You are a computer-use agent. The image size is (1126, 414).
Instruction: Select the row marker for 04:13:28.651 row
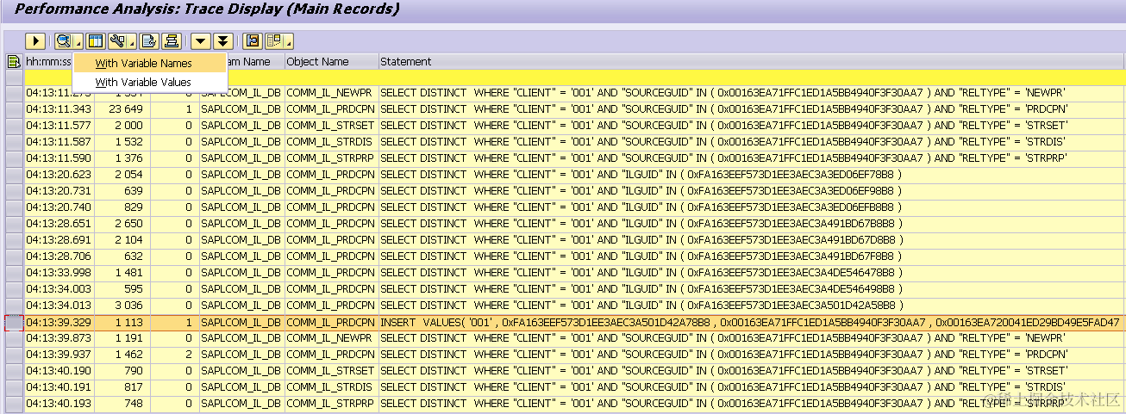point(14,224)
